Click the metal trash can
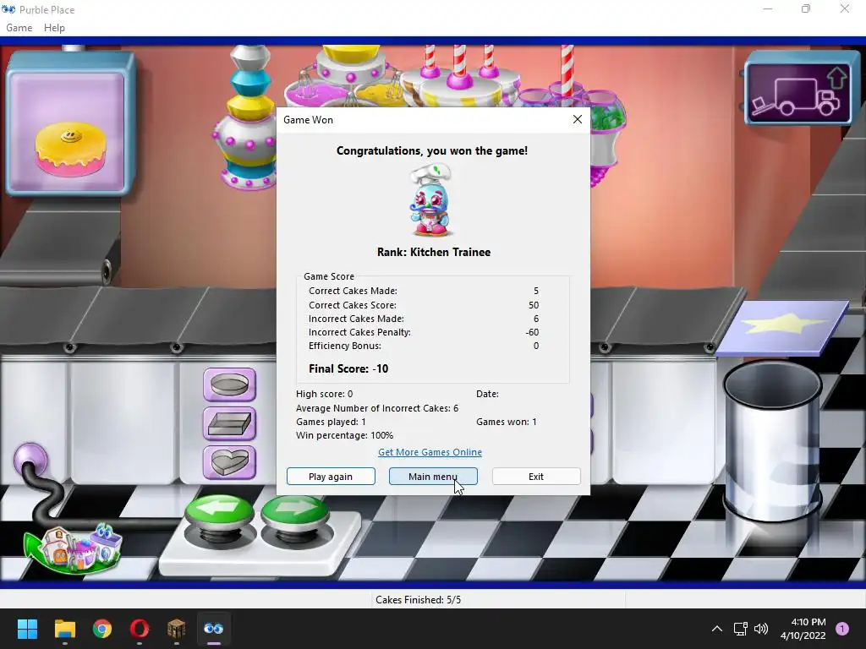Viewport: 866px width, 649px height. [772, 439]
